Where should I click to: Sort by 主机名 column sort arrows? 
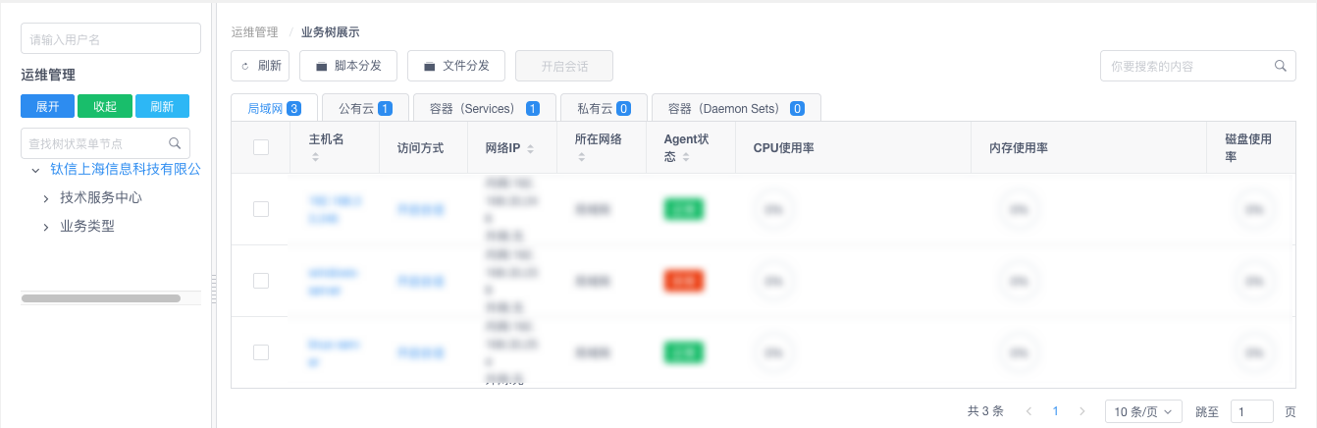[x=314, y=157]
